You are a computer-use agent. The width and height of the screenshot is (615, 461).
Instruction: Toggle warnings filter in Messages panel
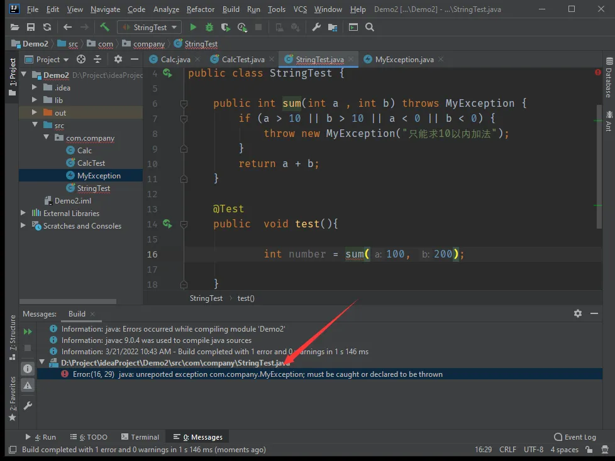coord(28,386)
